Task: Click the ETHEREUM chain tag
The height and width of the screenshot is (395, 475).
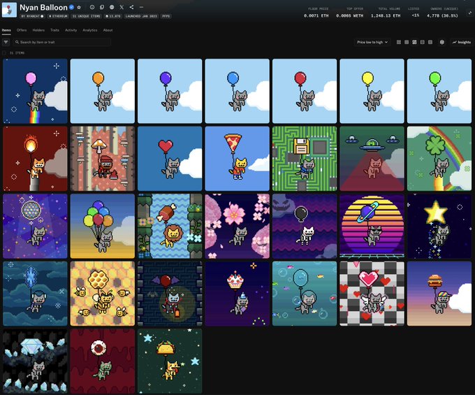Action: click(x=58, y=16)
